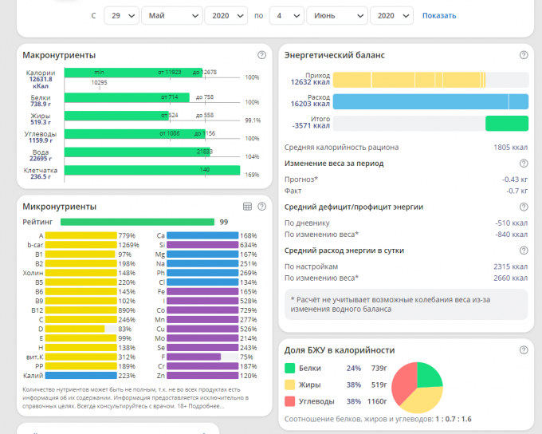Open the Макронутриенты help icon
The height and width of the screenshot is (434, 542).
tap(261, 55)
